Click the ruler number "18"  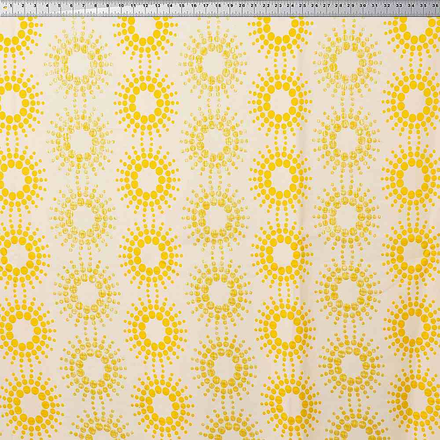(218, 5)
